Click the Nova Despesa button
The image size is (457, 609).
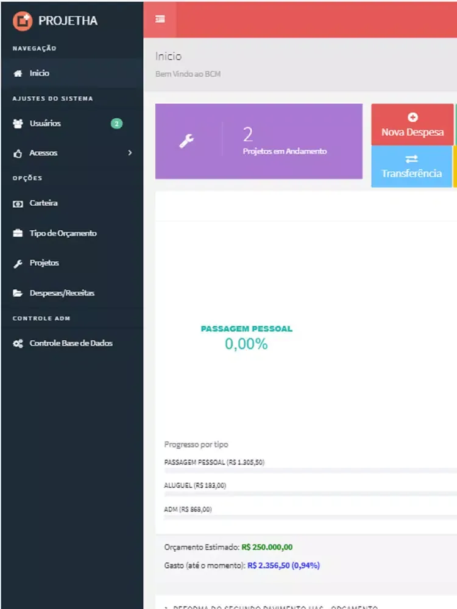413,125
